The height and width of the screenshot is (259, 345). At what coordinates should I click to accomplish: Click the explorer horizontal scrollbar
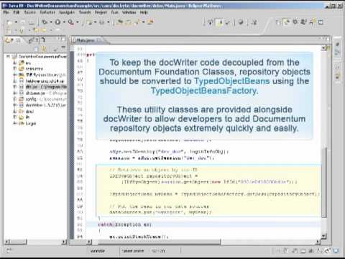(35, 242)
